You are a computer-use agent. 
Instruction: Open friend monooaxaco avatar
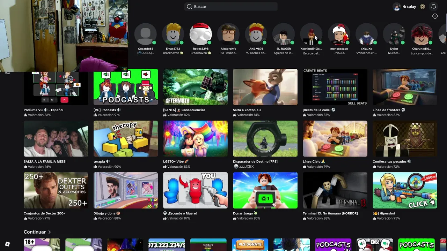339,34
